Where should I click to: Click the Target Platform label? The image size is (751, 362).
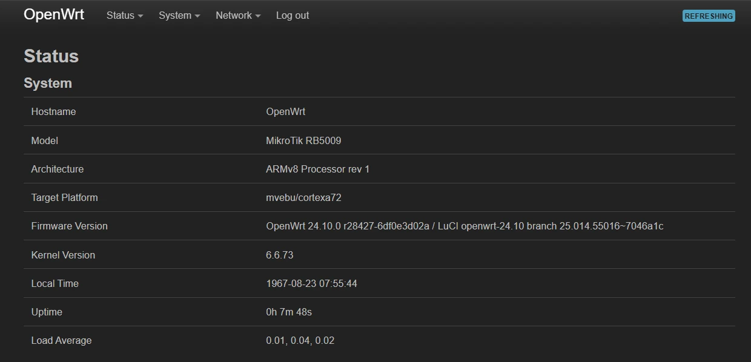pyautogui.click(x=64, y=197)
